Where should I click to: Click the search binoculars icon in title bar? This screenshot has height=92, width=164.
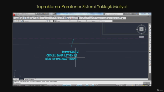[124, 14]
